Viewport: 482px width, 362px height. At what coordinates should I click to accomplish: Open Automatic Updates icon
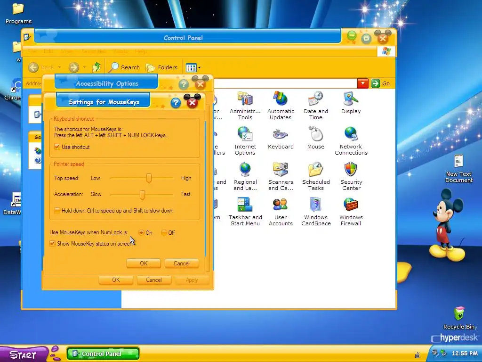click(281, 106)
